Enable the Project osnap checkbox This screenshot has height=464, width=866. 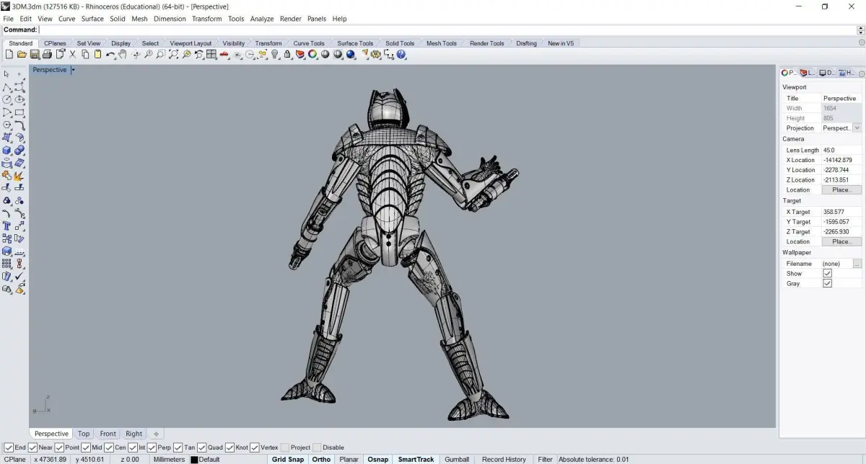tap(285, 447)
